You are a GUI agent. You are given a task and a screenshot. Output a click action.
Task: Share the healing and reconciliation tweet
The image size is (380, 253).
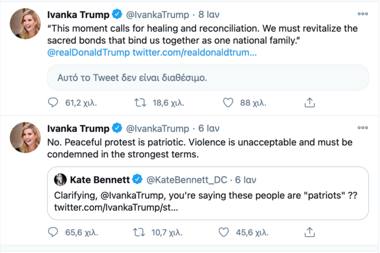(310, 103)
